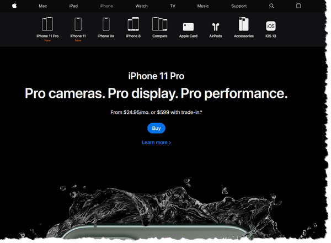Select the iPhone 11 product icon
The height and width of the screenshot is (243, 331).
78,24
